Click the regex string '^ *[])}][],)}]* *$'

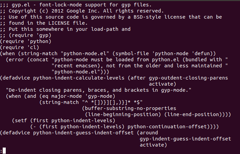[112, 102]
